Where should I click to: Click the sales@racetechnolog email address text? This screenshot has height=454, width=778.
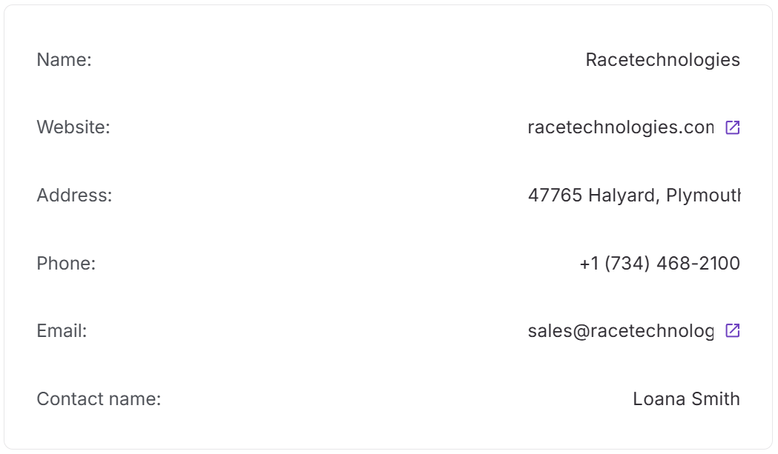[x=620, y=331]
